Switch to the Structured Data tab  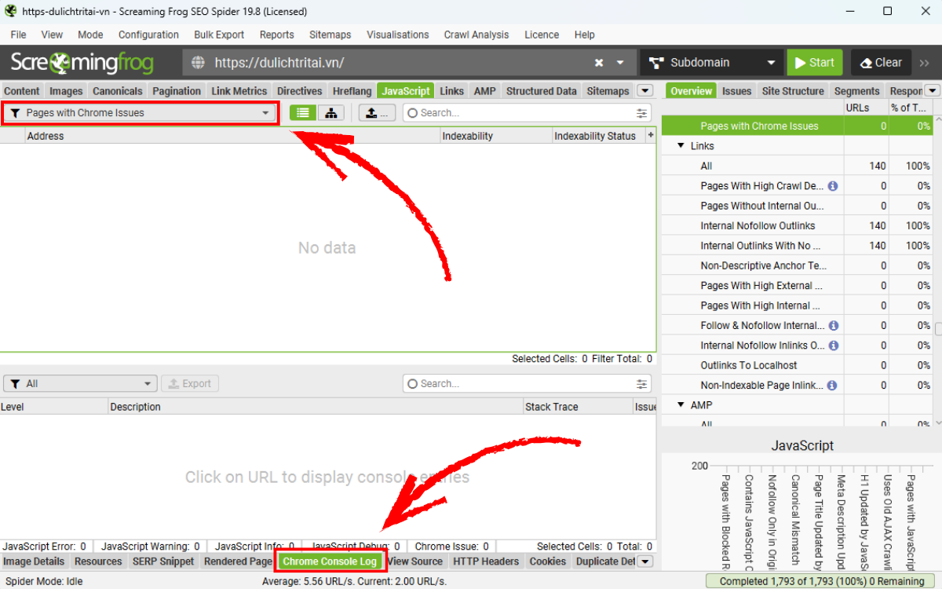(541, 91)
